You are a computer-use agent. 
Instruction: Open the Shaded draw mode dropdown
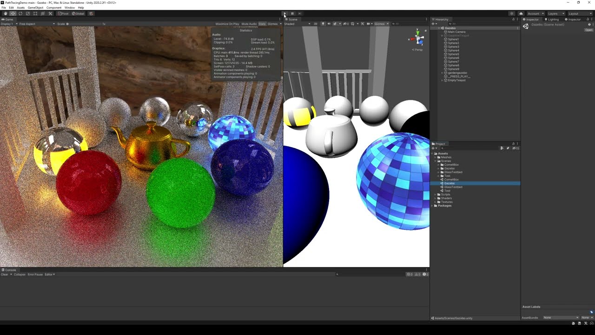click(297, 24)
